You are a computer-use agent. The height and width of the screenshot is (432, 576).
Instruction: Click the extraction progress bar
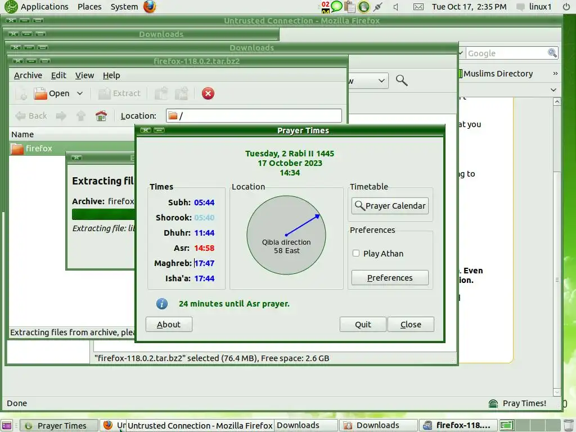point(103,214)
